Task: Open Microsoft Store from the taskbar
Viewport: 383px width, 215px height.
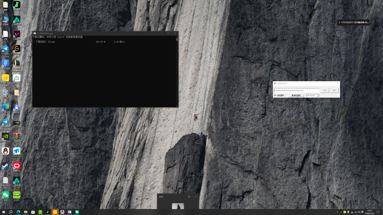Action: click(33, 212)
